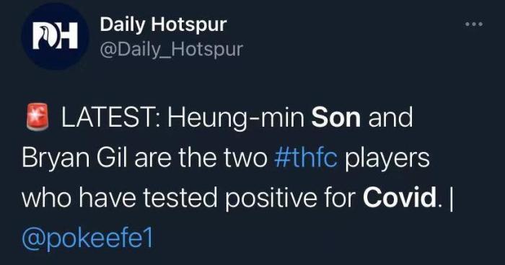Click the words who have in the tweet
Viewport: 505px width, 265px height.
pyautogui.click(x=79, y=198)
